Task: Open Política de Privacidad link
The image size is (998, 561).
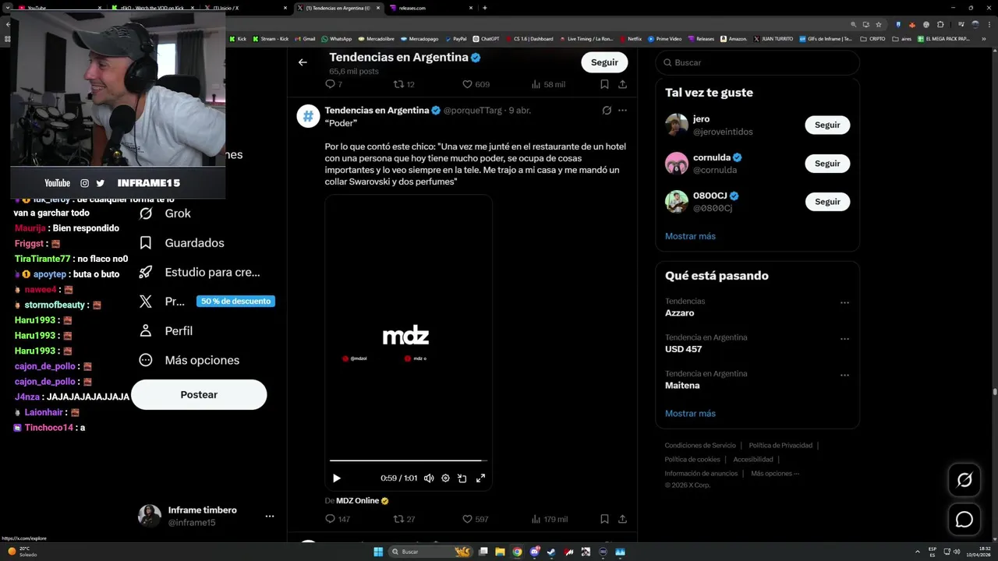Action: 780,446
